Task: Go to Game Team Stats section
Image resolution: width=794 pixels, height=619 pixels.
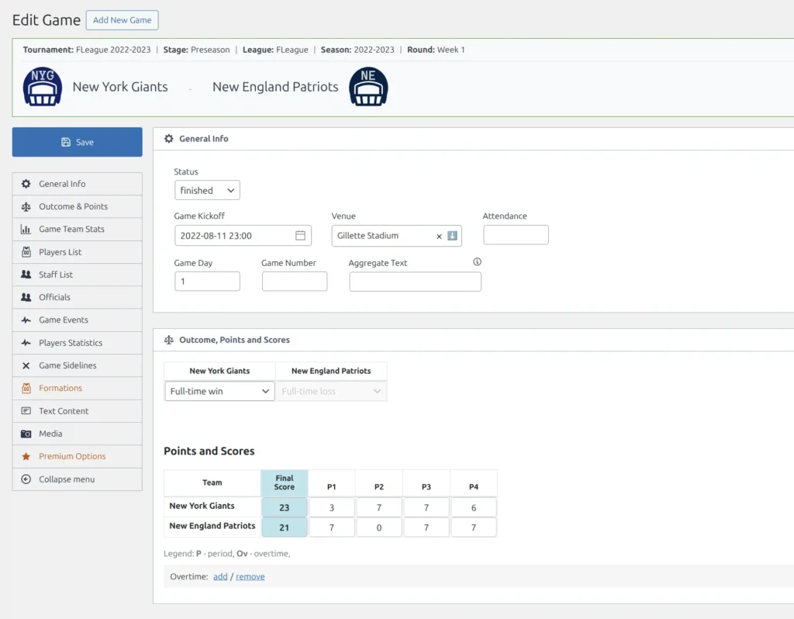Action: click(x=77, y=229)
